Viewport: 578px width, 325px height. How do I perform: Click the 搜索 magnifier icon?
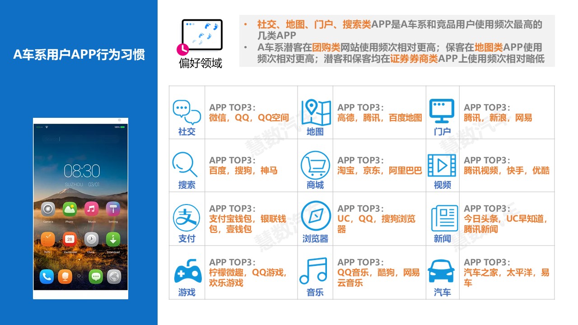point(185,165)
